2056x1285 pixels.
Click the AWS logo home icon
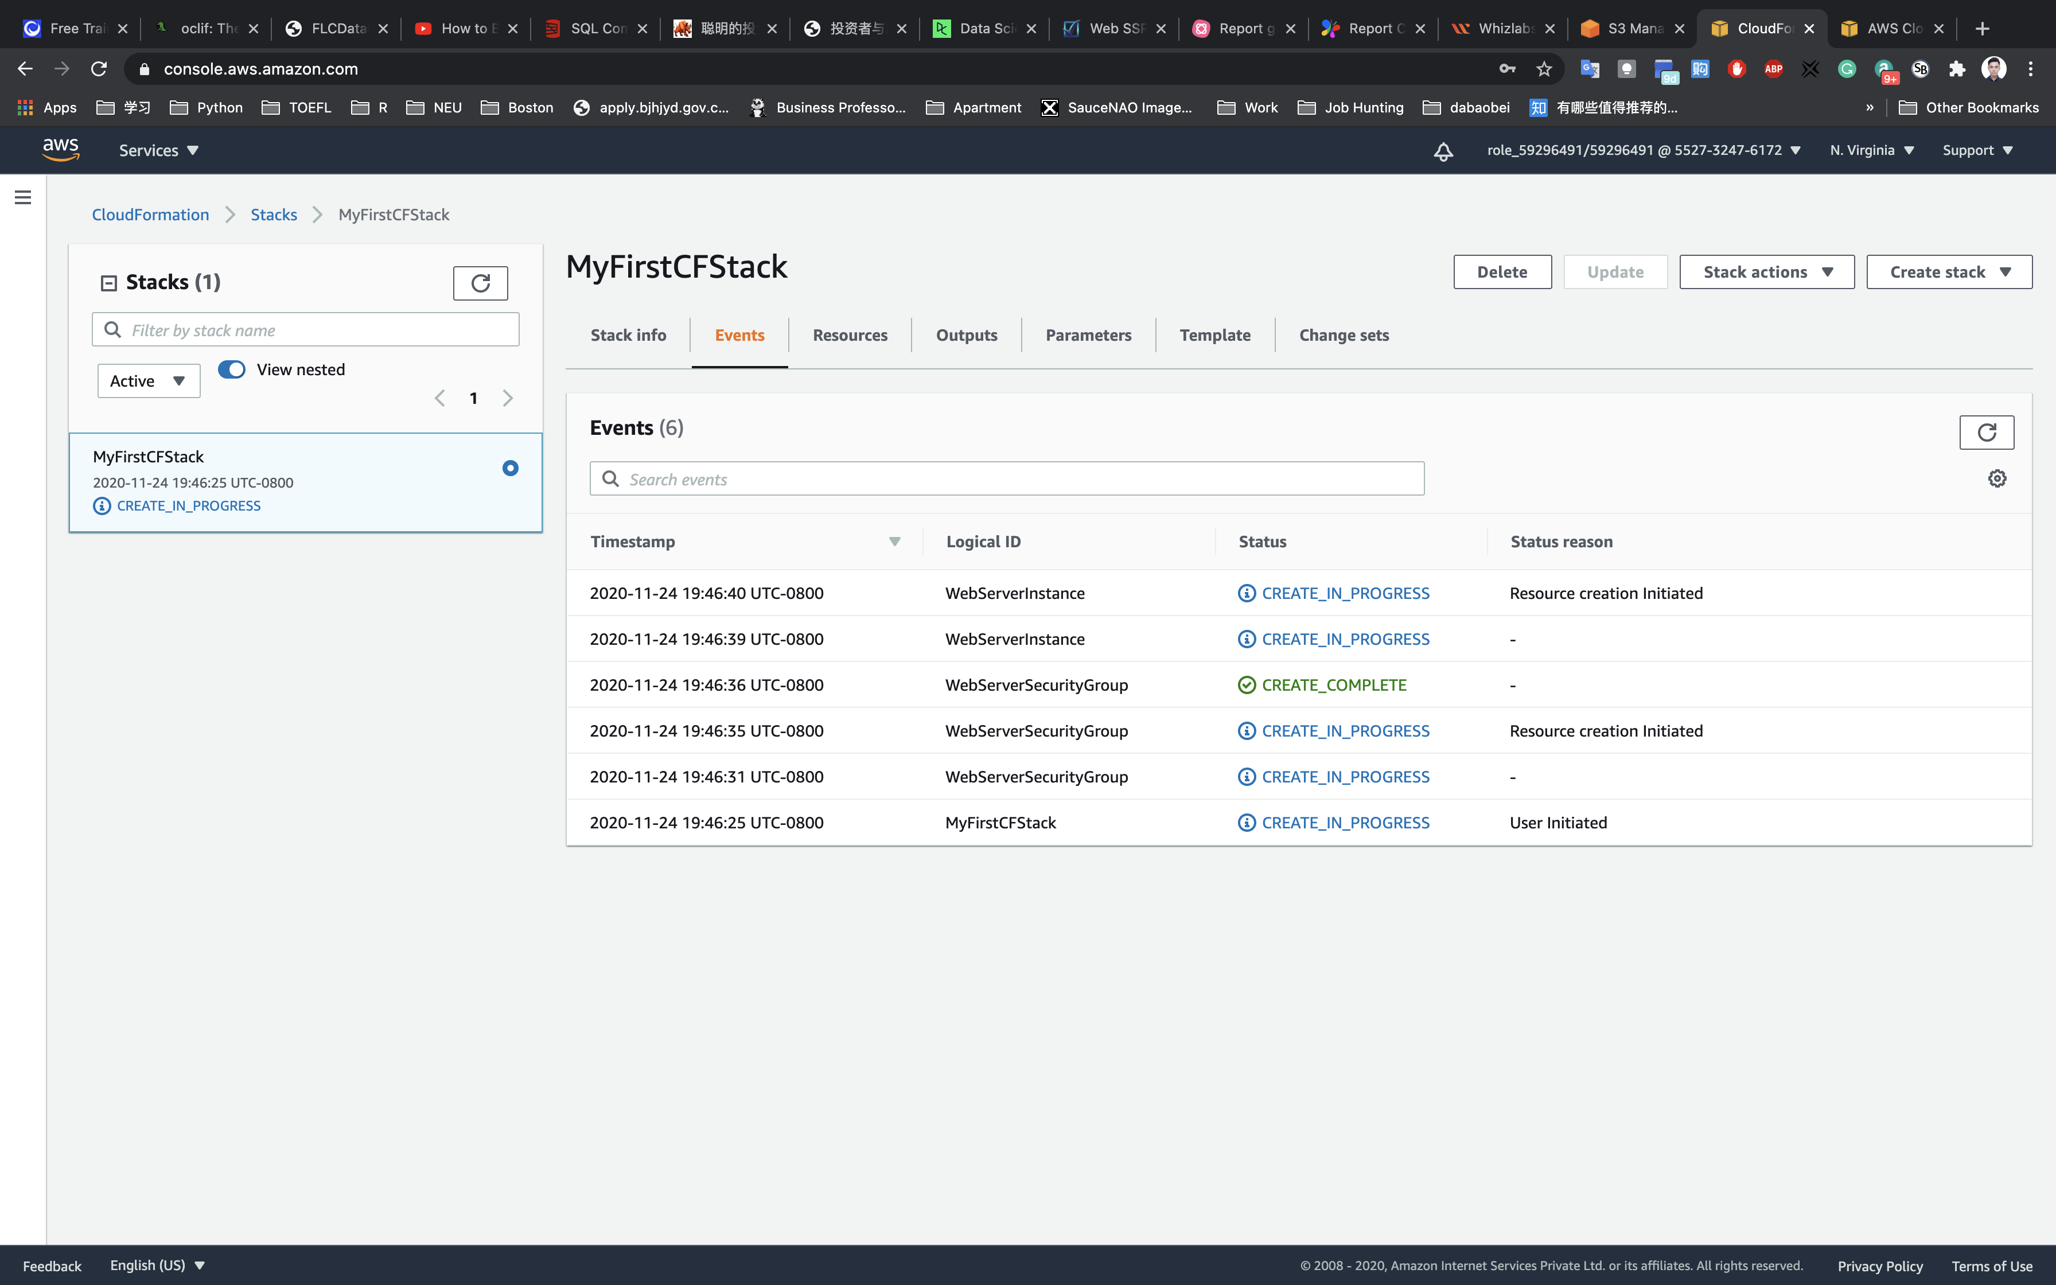point(60,150)
